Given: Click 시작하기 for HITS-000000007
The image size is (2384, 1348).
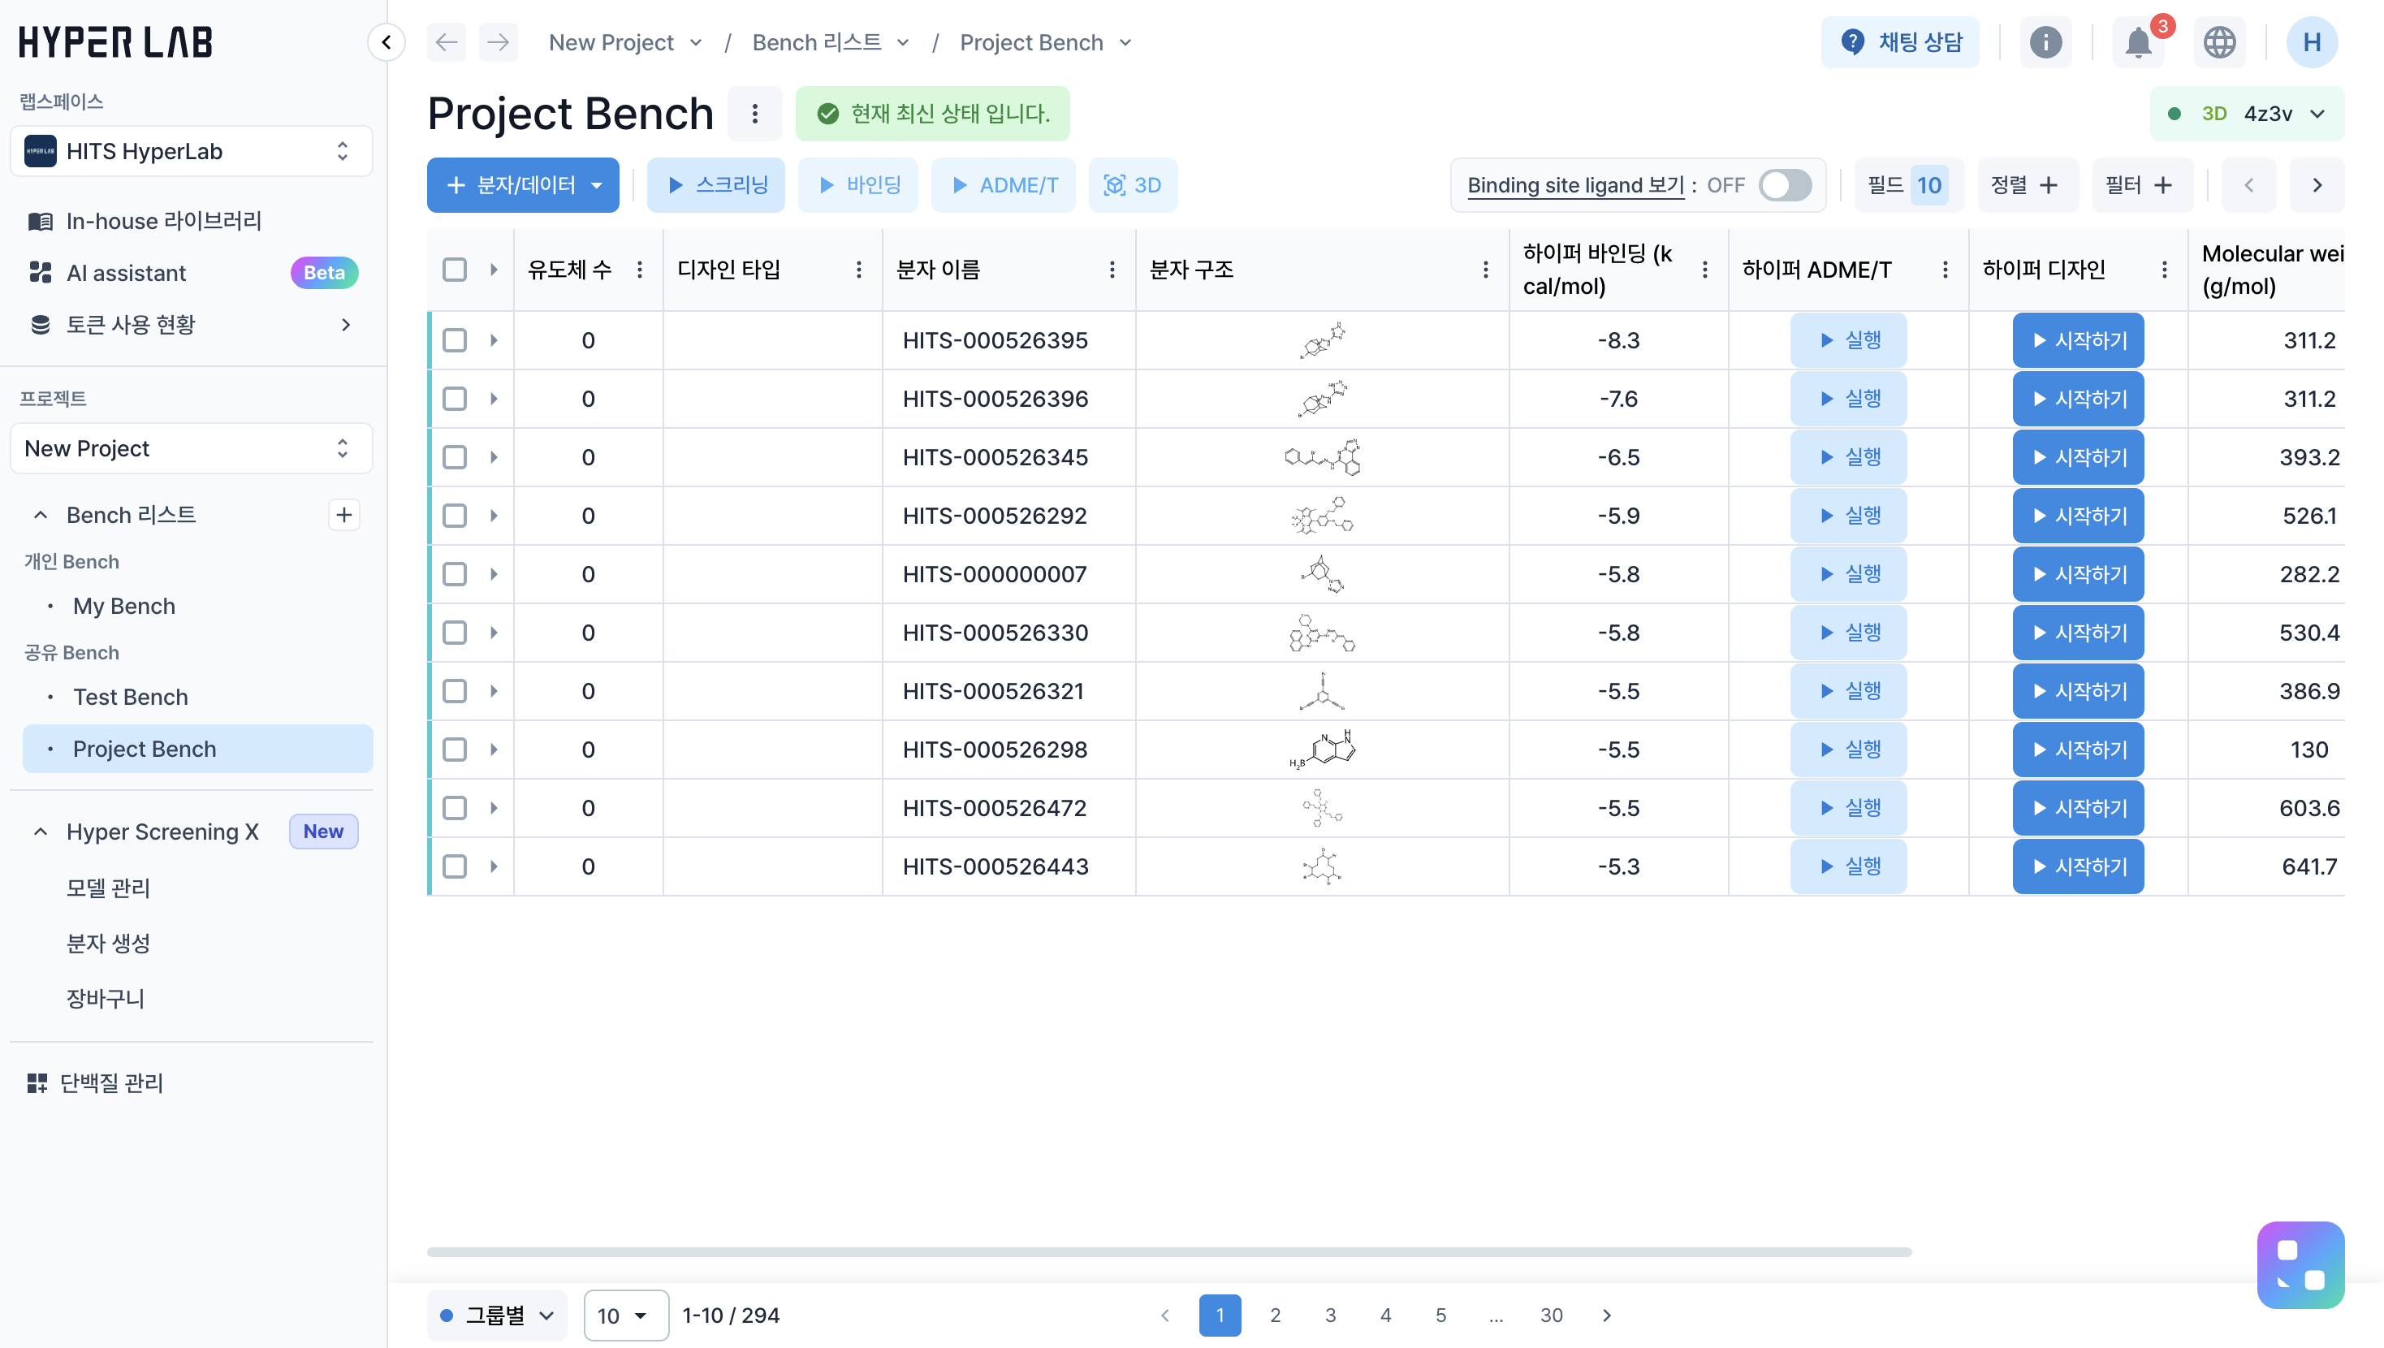Looking at the screenshot, I should [2078, 574].
